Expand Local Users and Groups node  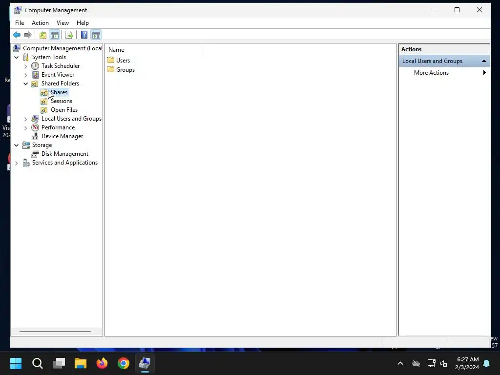pyautogui.click(x=26, y=119)
